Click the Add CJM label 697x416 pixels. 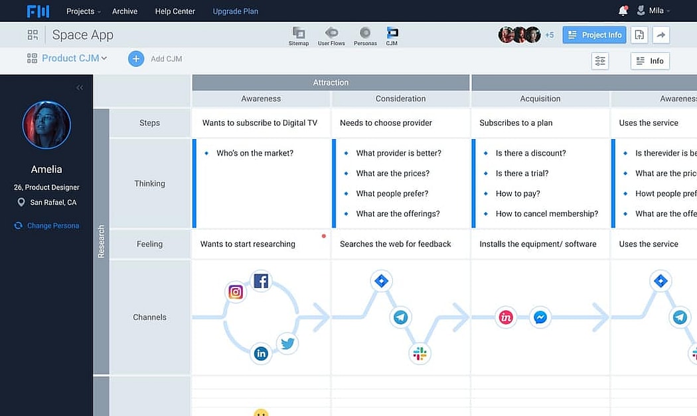click(166, 58)
